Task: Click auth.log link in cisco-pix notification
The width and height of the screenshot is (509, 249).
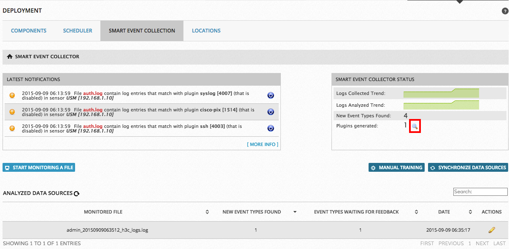Action: tap(93, 110)
